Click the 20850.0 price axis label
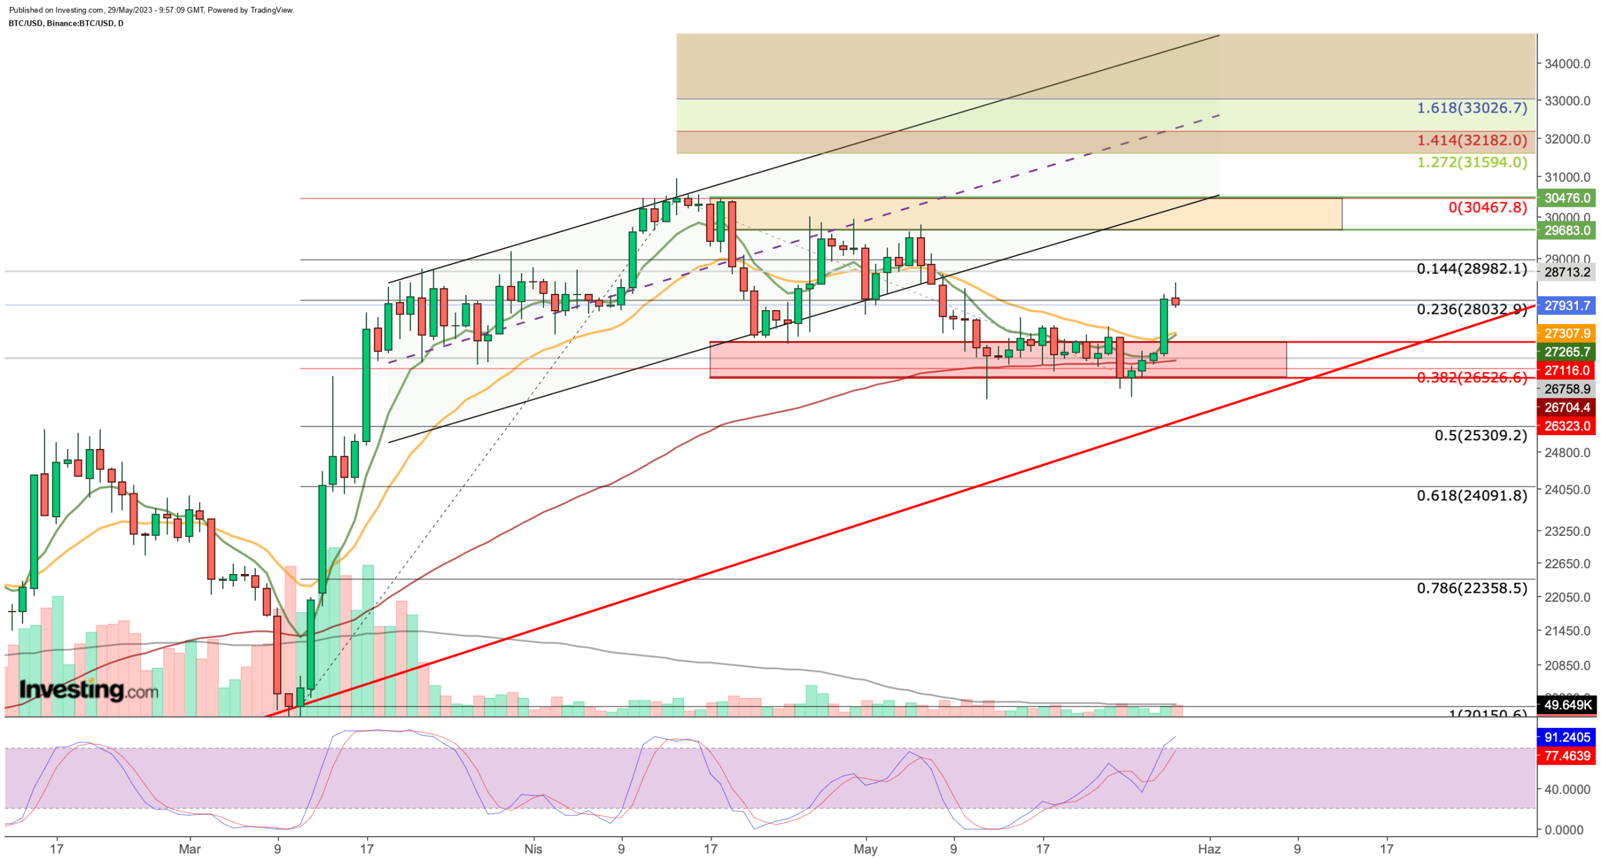The height and width of the screenshot is (861, 1601). pyautogui.click(x=1567, y=665)
